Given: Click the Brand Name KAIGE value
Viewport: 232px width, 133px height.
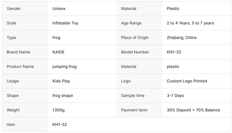Looking at the screenshot, I should [x=58, y=52].
